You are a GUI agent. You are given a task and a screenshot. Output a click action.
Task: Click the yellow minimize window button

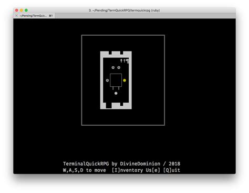(x=22, y=11)
